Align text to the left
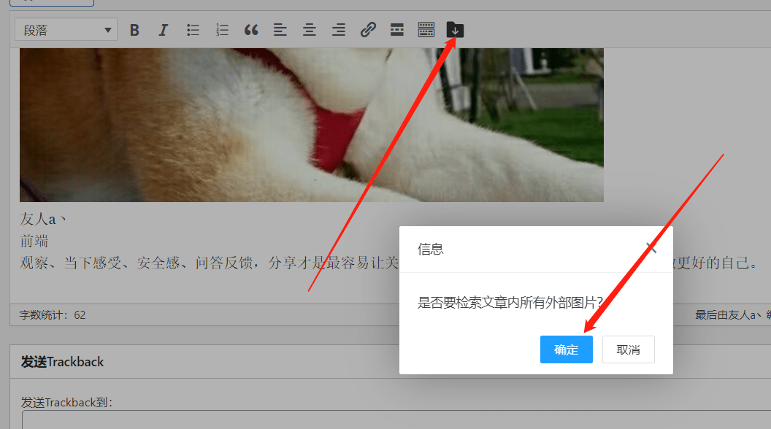 (x=280, y=29)
